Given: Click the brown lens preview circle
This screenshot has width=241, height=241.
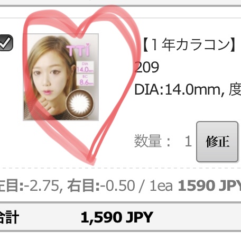Looking at the screenshot, I should (80, 103).
